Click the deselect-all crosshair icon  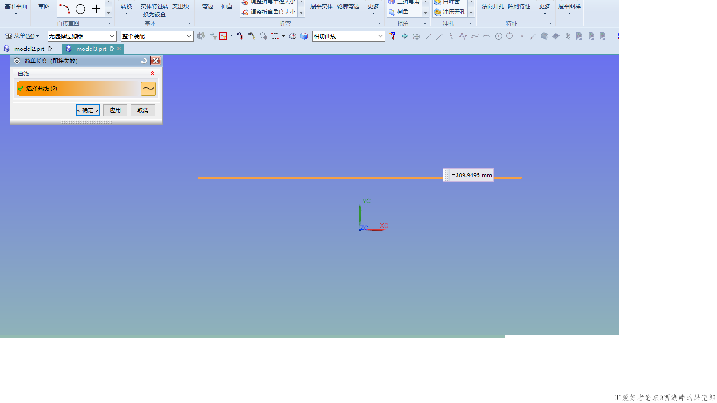coord(240,36)
